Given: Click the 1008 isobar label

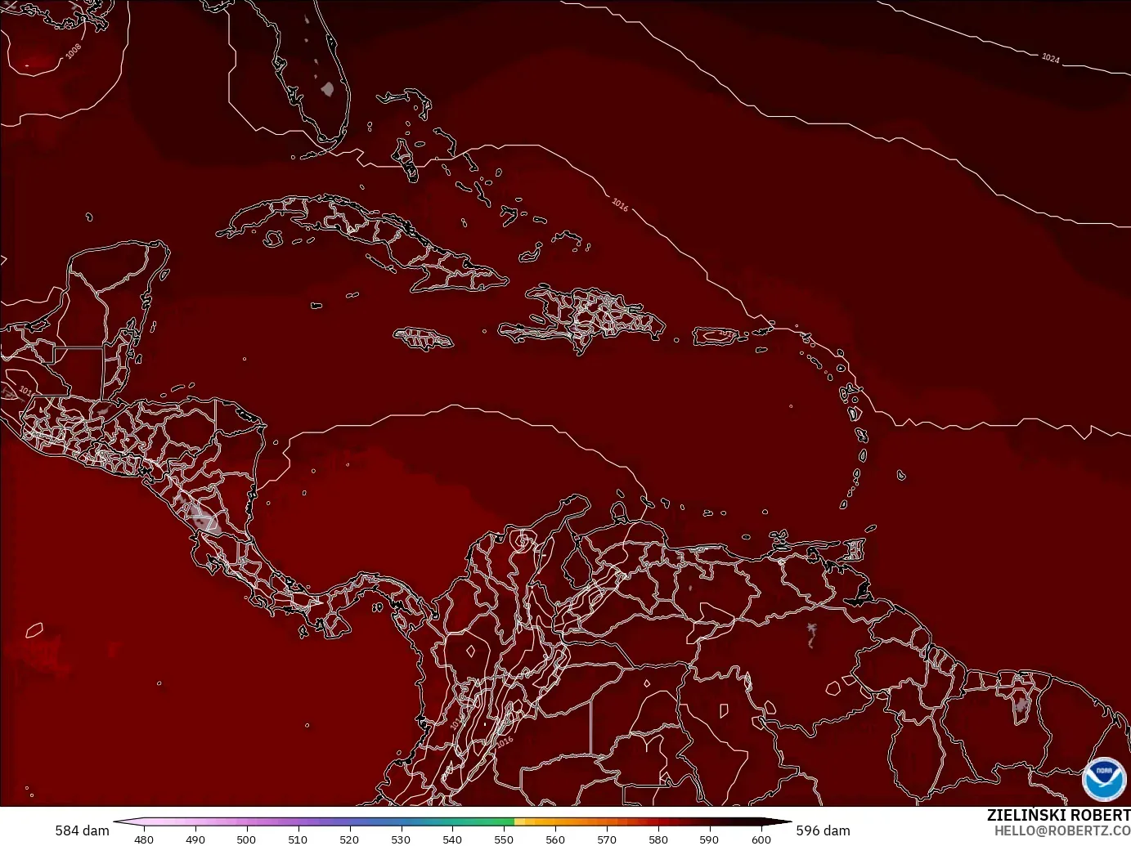Looking at the screenshot, I should [x=74, y=51].
